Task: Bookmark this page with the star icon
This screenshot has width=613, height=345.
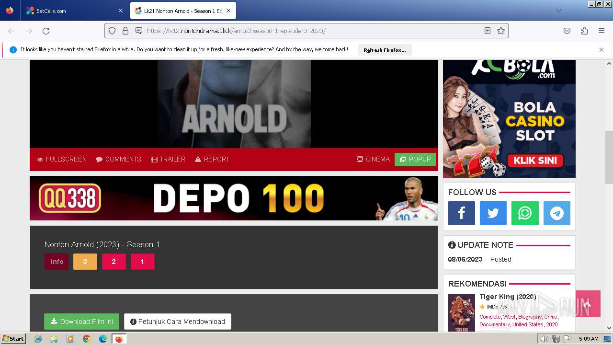Action: click(x=501, y=31)
